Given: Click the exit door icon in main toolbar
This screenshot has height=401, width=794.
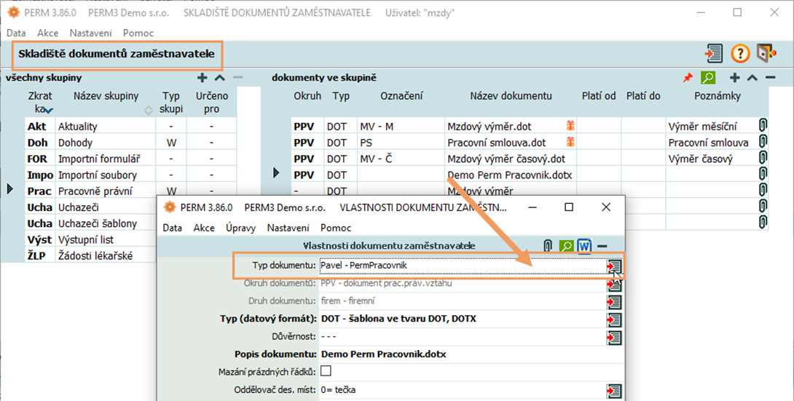Looking at the screenshot, I should [766, 53].
